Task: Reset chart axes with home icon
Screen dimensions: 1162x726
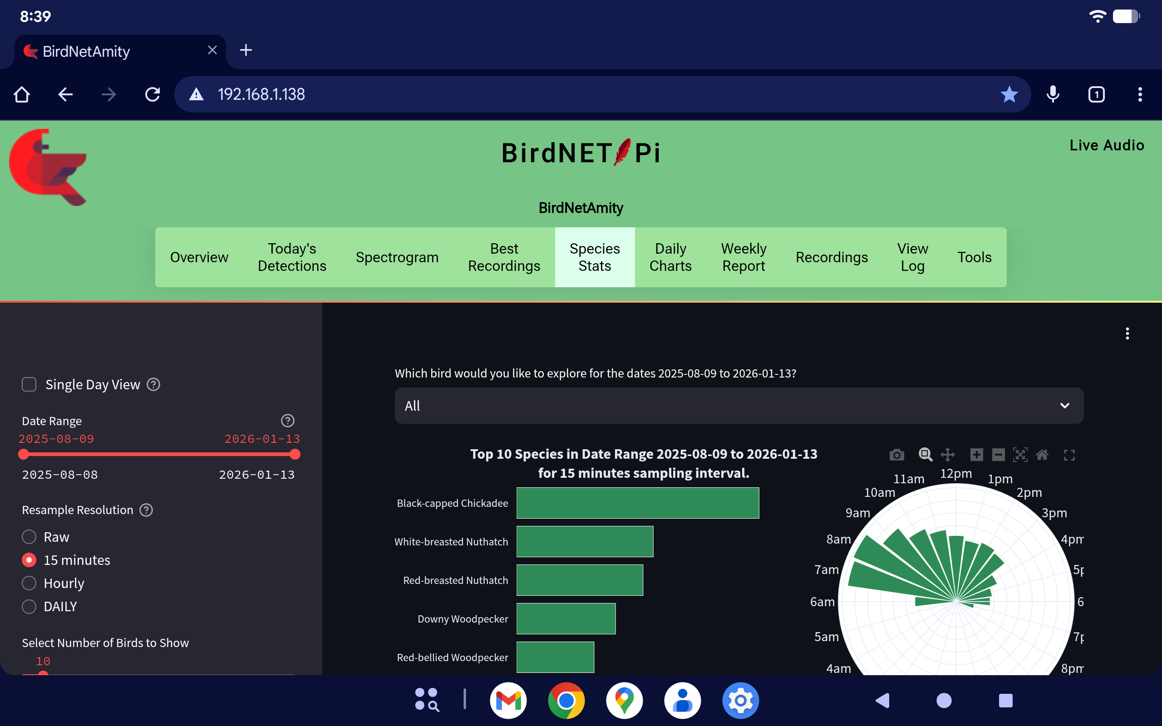Action: tap(1042, 454)
